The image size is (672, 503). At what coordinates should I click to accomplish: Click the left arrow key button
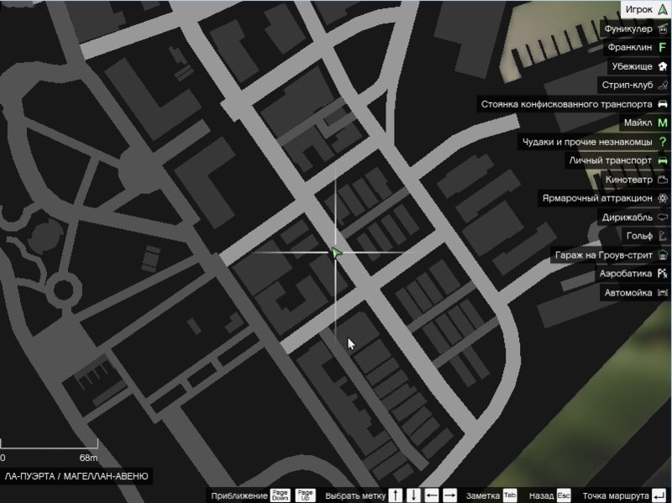[432, 495]
